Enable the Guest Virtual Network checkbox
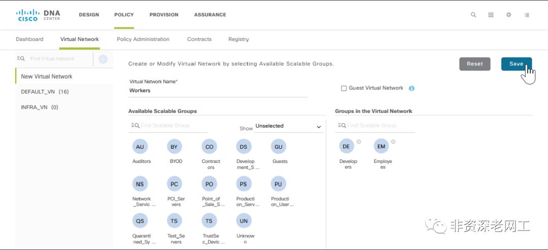This screenshot has width=548, height=250. tap(344, 88)
